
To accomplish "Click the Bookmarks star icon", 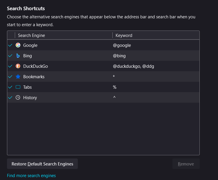I will tap(18, 77).
